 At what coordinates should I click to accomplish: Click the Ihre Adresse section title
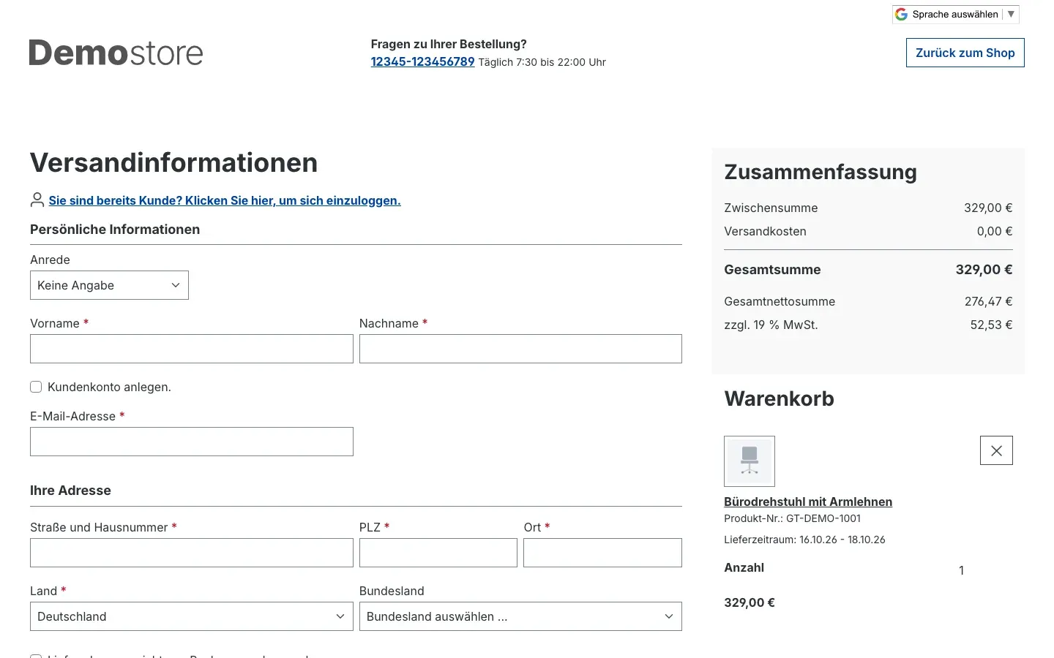click(x=70, y=491)
